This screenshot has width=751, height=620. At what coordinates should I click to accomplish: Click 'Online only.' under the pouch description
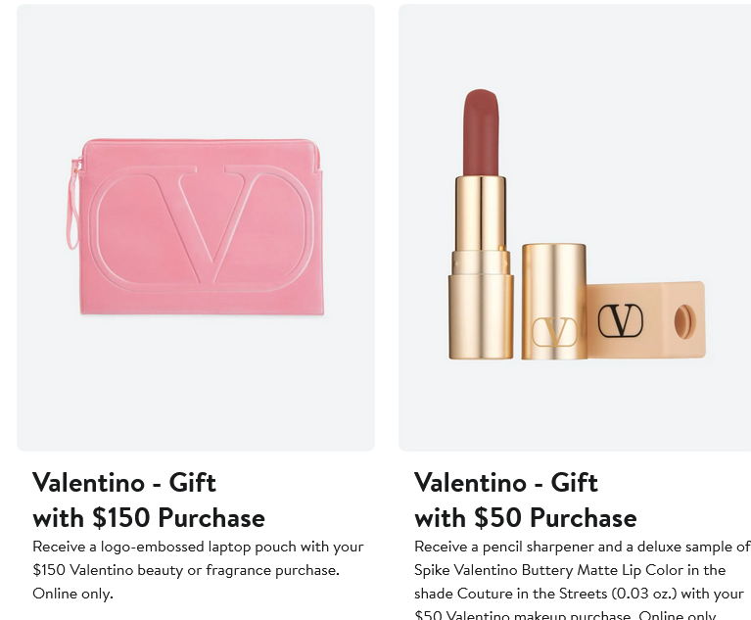click(x=72, y=594)
